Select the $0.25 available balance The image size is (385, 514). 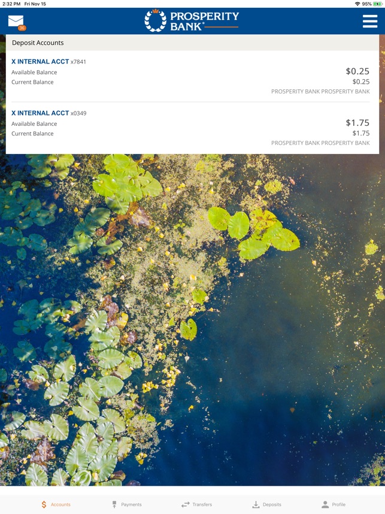pyautogui.click(x=357, y=71)
